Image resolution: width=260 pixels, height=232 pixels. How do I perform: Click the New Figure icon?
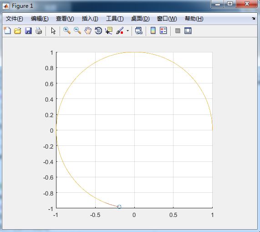tap(7, 31)
